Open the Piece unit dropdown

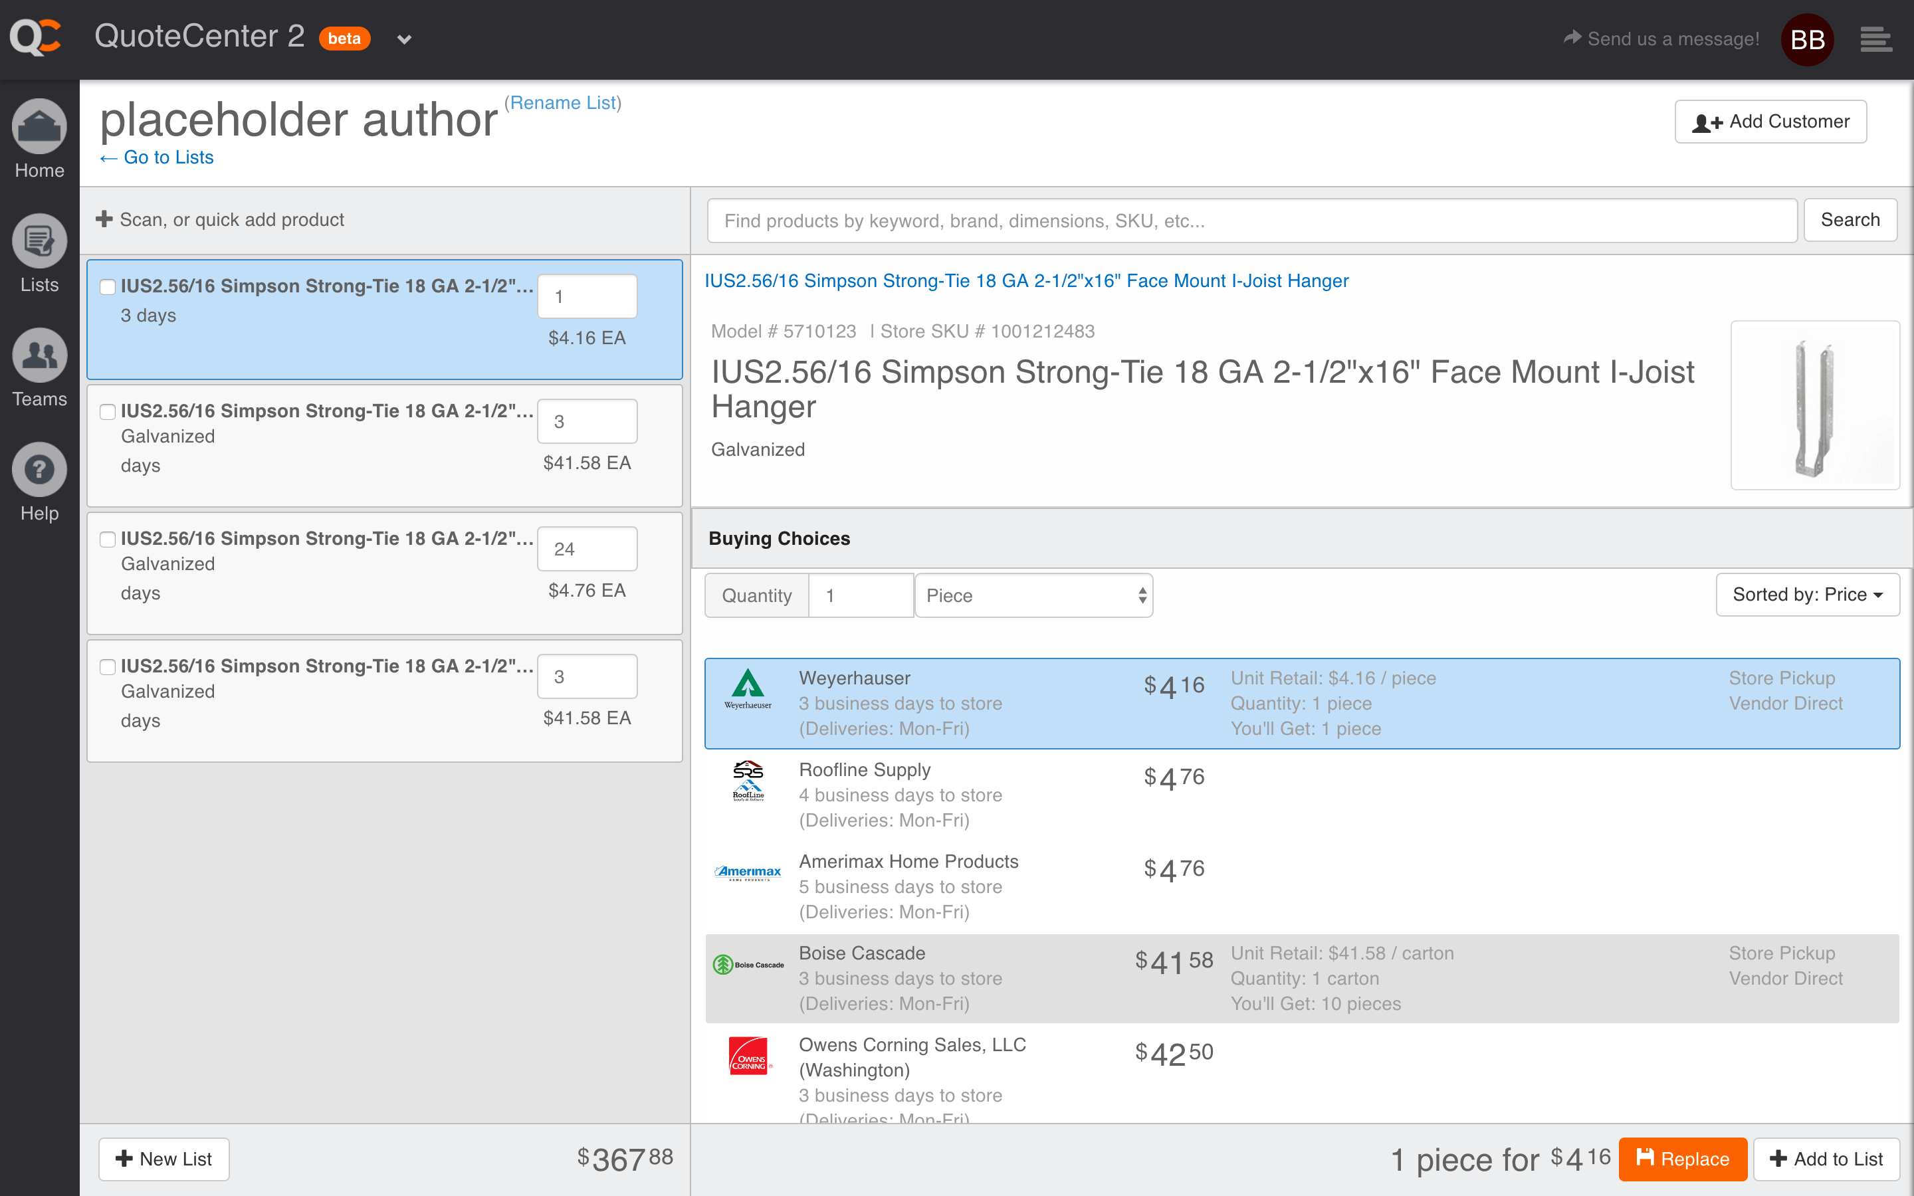click(1033, 595)
